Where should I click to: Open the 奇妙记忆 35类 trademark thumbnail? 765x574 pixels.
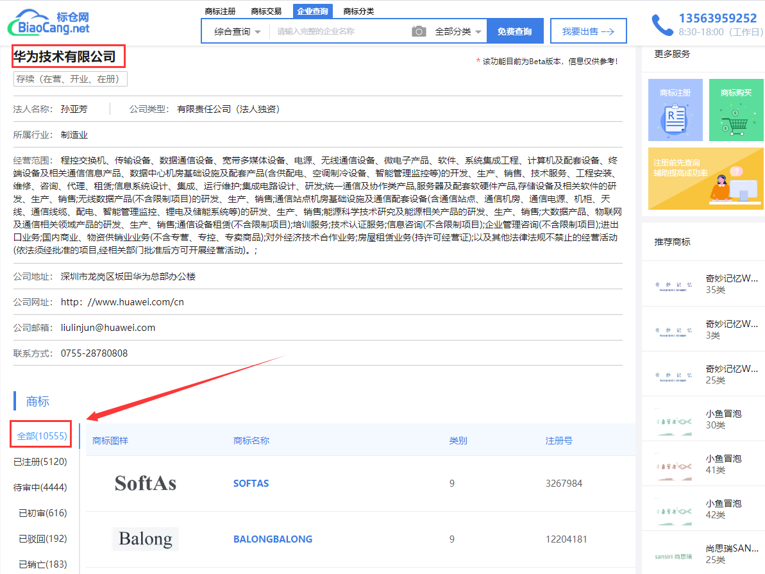[673, 286]
